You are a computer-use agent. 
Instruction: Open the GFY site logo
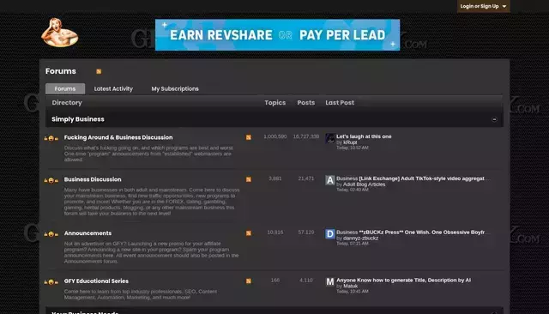[59, 33]
